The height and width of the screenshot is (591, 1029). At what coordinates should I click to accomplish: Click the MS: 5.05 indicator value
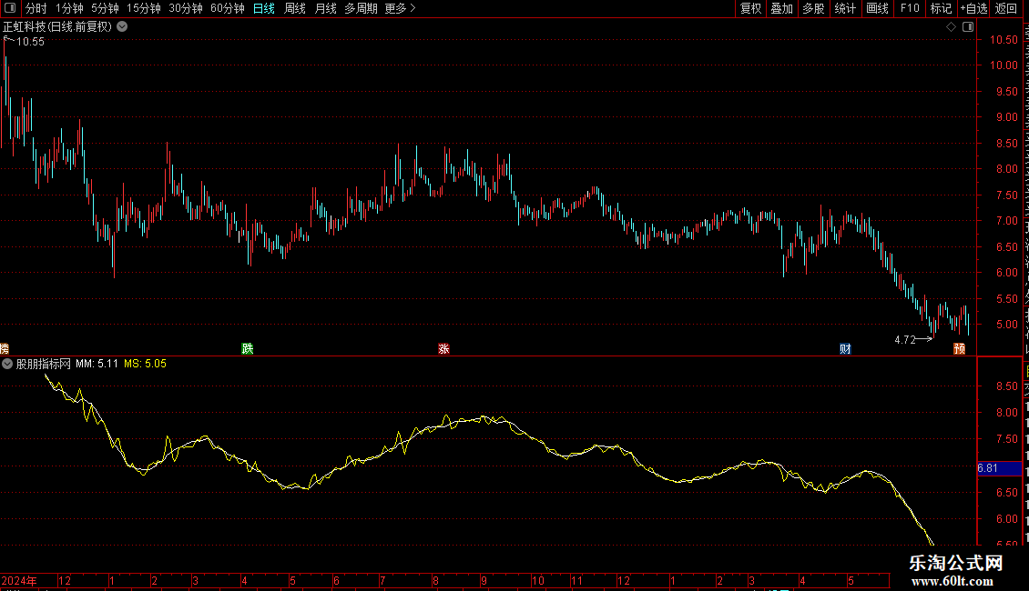[x=145, y=364]
